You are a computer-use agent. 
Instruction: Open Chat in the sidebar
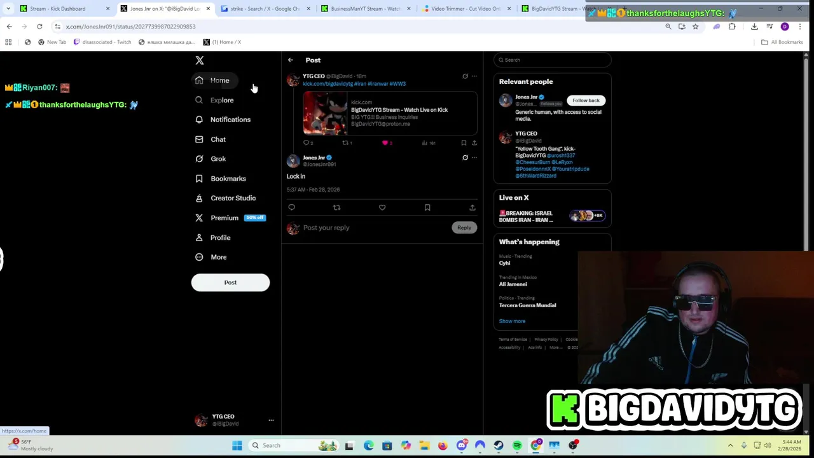[210, 139]
